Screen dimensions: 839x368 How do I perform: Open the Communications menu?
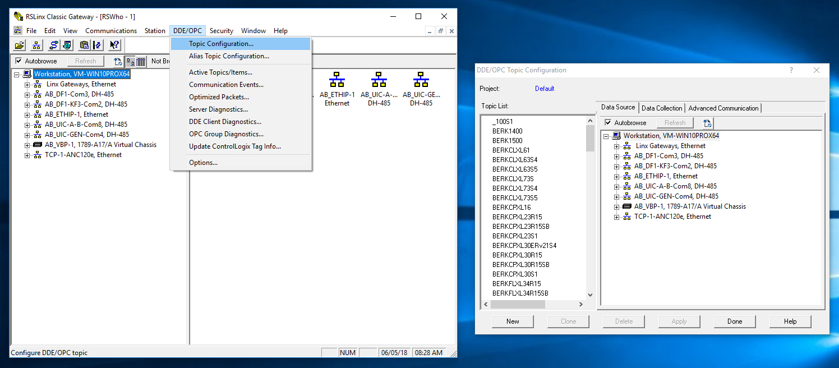[x=111, y=31]
